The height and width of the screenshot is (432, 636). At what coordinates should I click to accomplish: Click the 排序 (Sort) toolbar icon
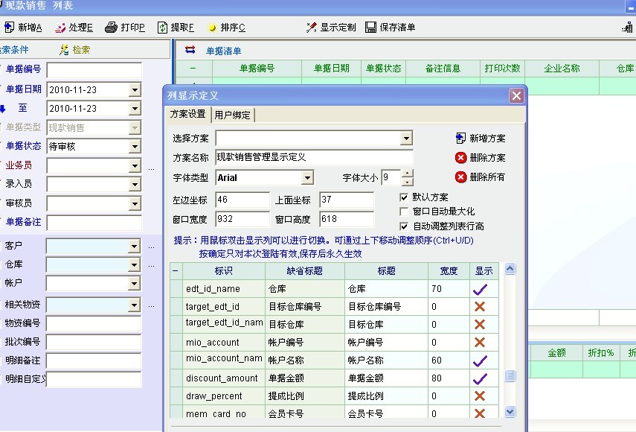[x=212, y=28]
